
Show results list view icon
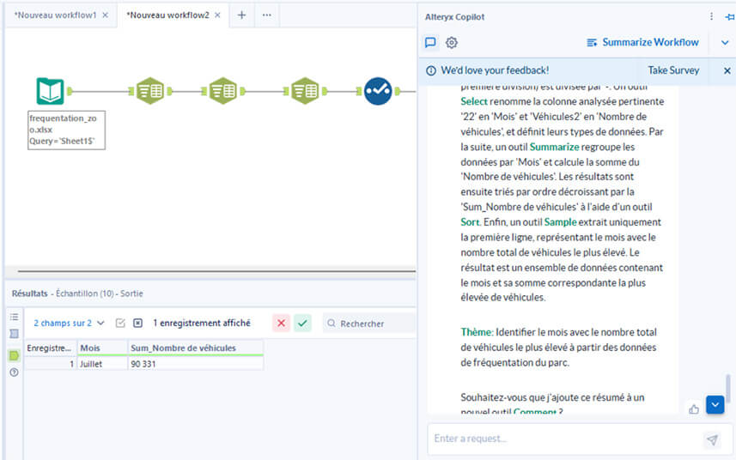14,317
